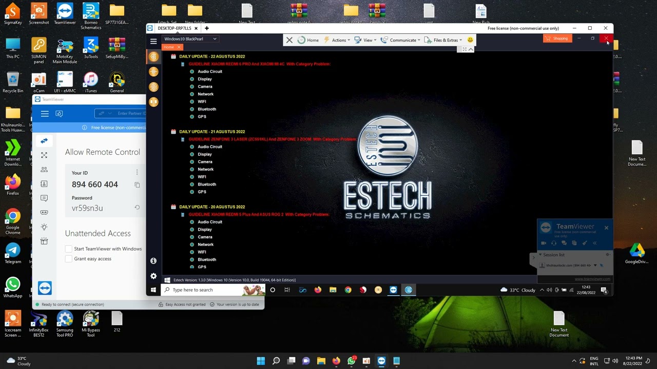Screen dimensions: 657x369
Task: Click the Estech info icon in sidebar
Action: tap(153, 261)
